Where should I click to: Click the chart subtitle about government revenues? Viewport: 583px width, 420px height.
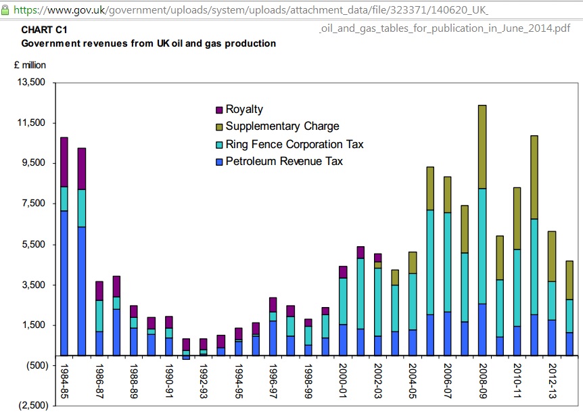(x=148, y=43)
